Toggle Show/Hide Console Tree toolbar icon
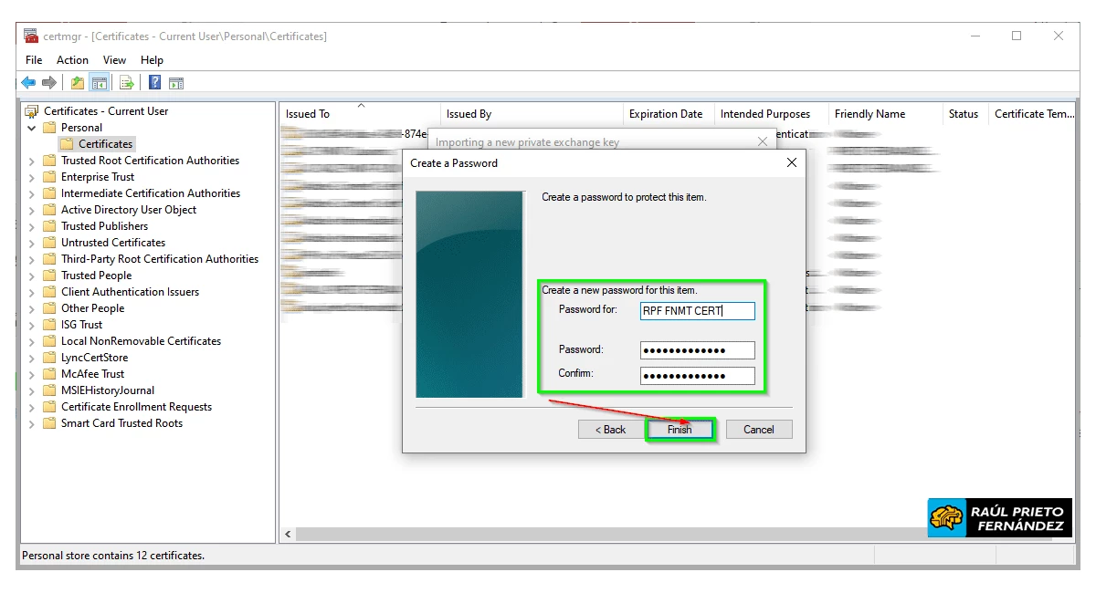The image size is (1096, 593). pyautogui.click(x=100, y=83)
